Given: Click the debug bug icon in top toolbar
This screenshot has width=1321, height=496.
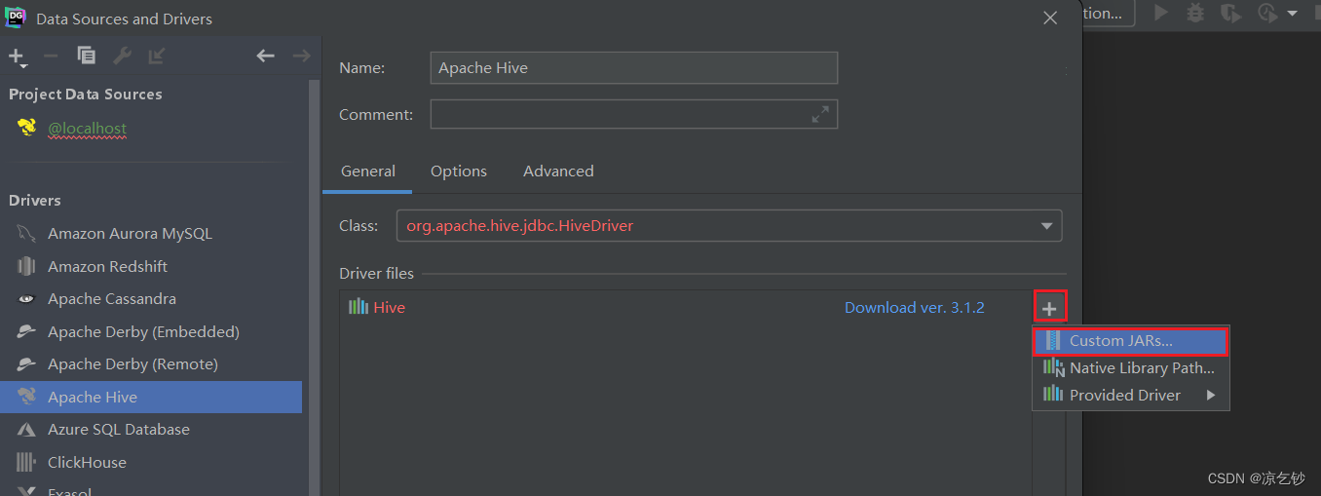Looking at the screenshot, I should tap(1195, 13).
